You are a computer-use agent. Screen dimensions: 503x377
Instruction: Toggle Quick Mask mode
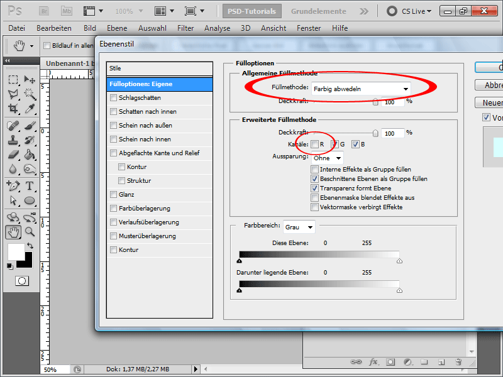click(x=22, y=281)
